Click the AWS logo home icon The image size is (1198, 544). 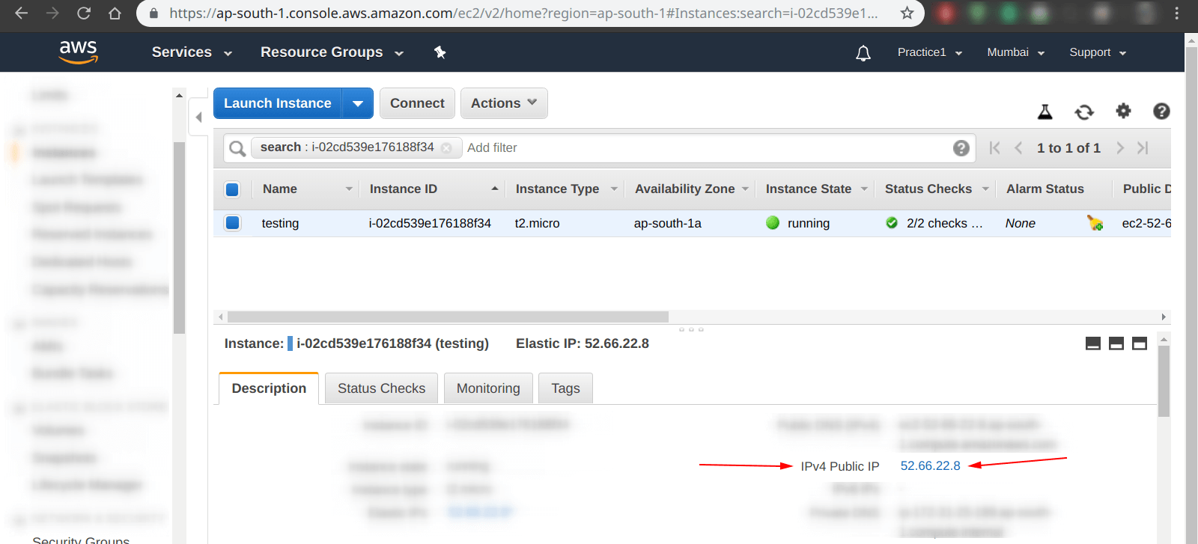tap(79, 52)
